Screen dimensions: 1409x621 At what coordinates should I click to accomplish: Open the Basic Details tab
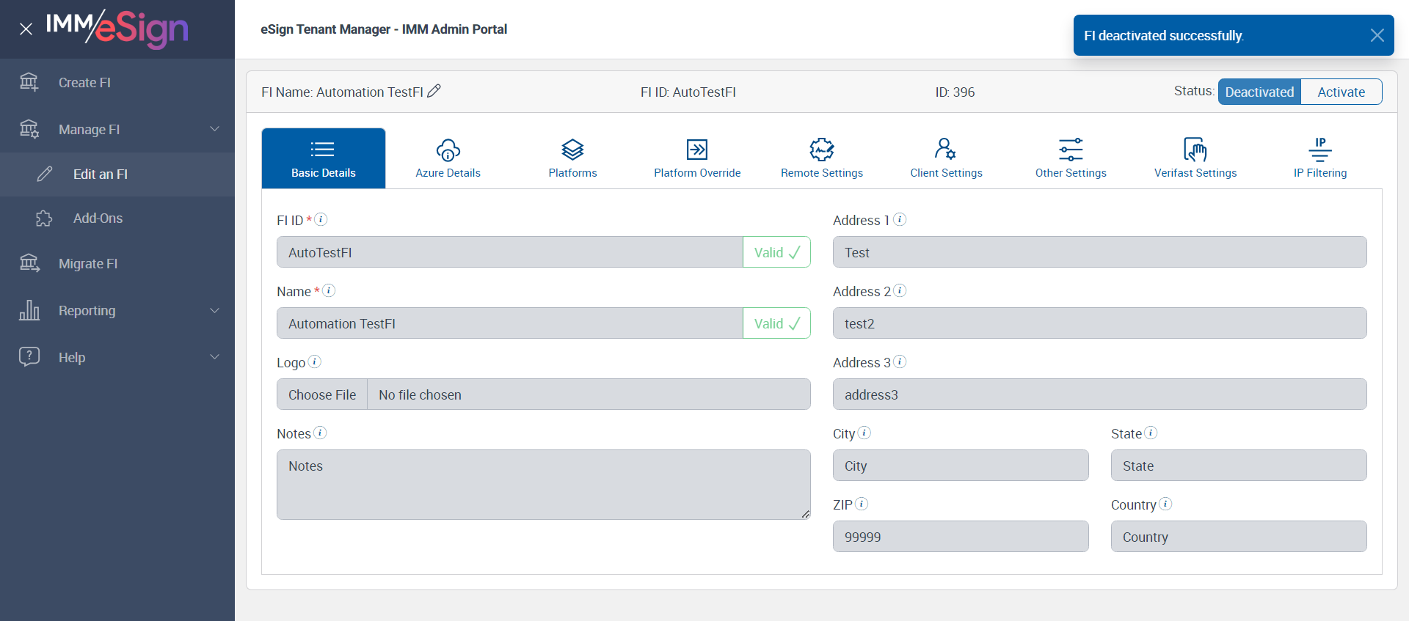point(324,158)
